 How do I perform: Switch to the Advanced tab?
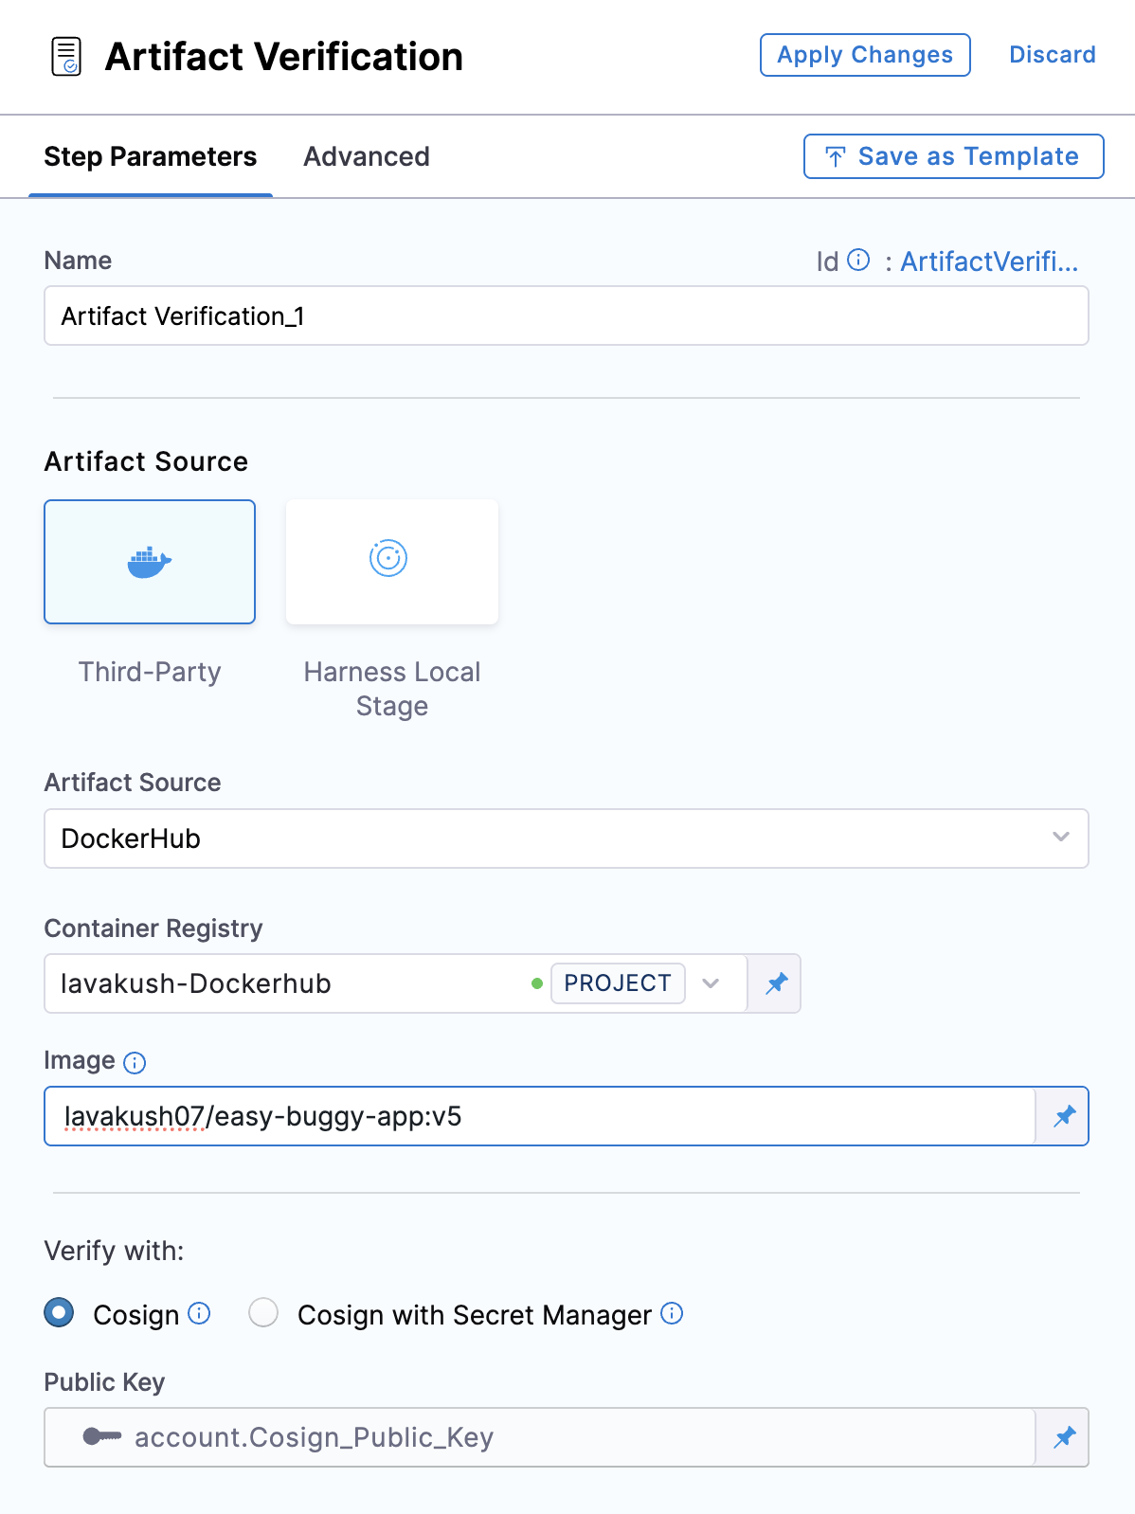point(366,156)
